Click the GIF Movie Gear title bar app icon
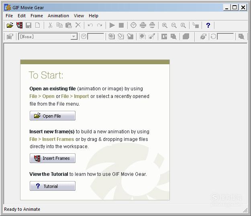This screenshot has width=251, height=216. point(8,7)
